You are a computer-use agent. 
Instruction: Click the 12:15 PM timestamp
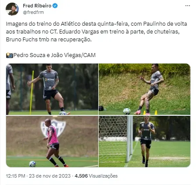[x=15, y=176]
